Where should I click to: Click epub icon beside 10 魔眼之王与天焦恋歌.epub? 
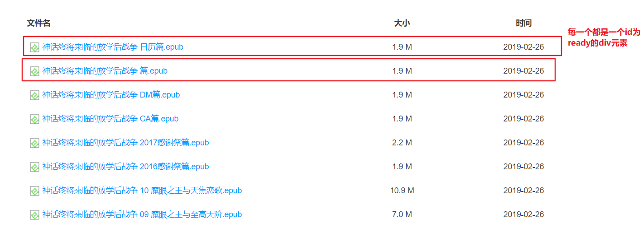[34, 191]
